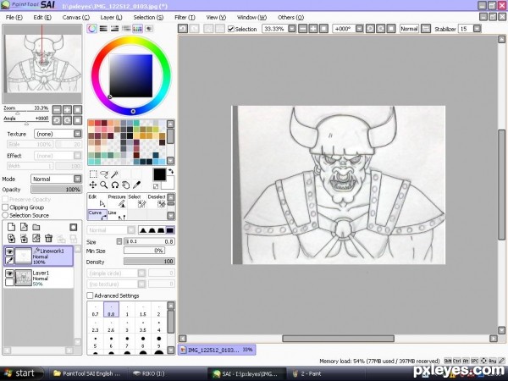508x381 pixels.
Task: Select the 2.6 brush size preset
Action: [x=111, y=326]
